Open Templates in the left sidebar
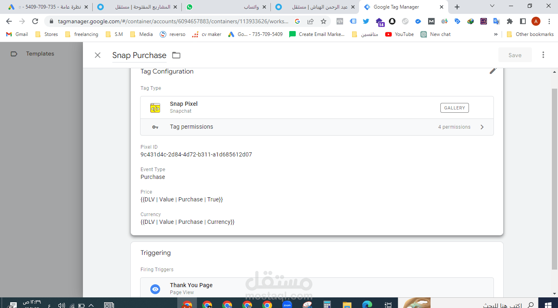This screenshot has height=308, width=558. point(40,54)
